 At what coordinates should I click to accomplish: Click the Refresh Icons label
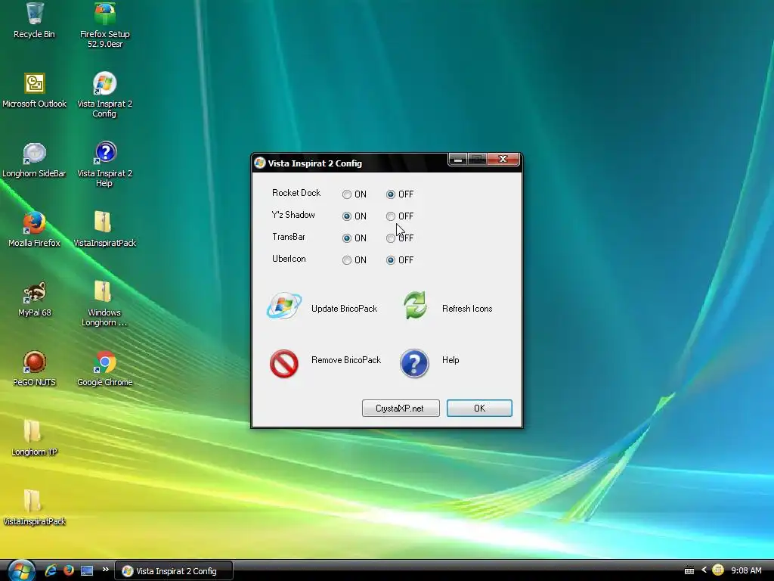click(467, 309)
